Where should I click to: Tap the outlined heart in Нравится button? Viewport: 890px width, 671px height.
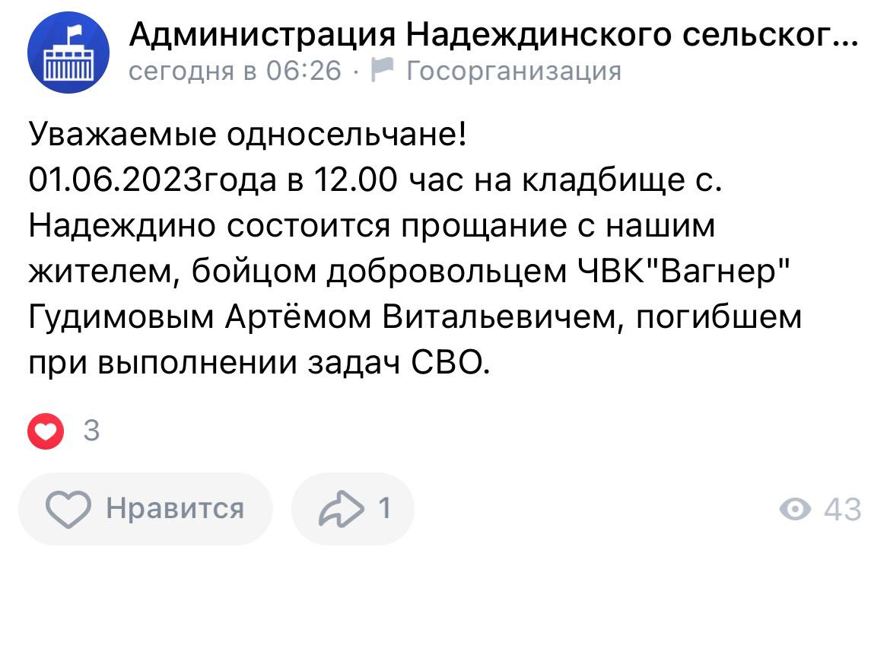(68, 508)
